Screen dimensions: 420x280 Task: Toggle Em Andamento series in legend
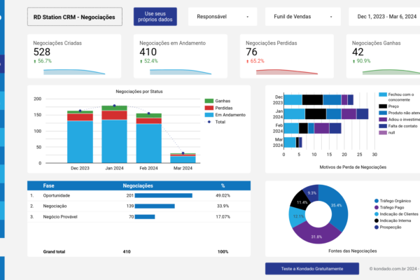point(208,115)
